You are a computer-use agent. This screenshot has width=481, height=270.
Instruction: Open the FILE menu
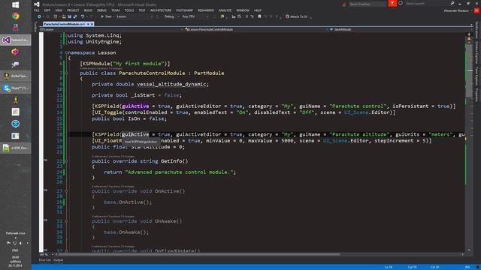coord(37,10)
